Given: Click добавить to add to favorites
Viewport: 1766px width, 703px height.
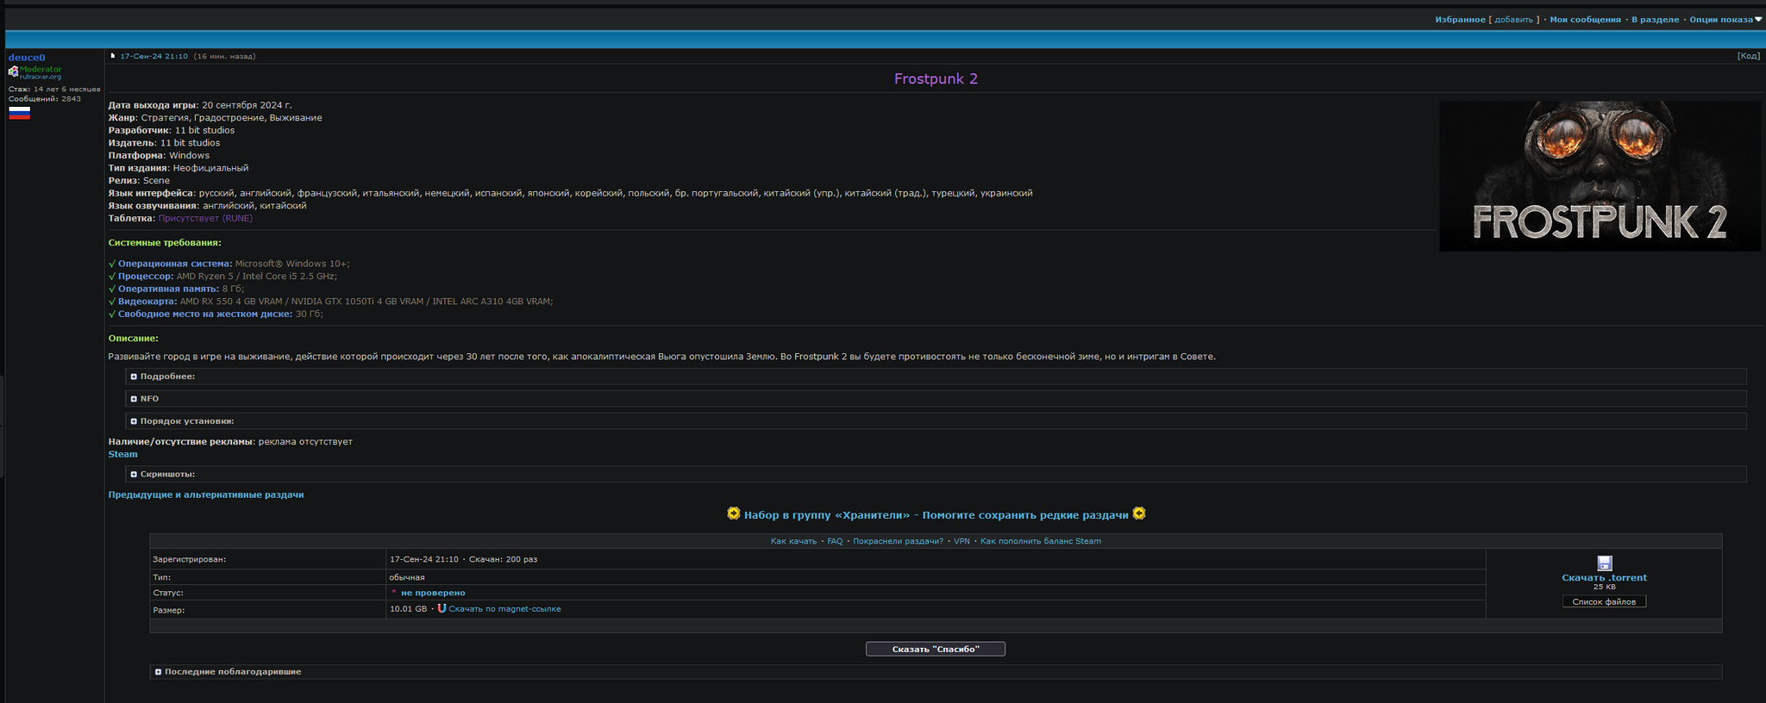Looking at the screenshot, I should [x=1513, y=20].
